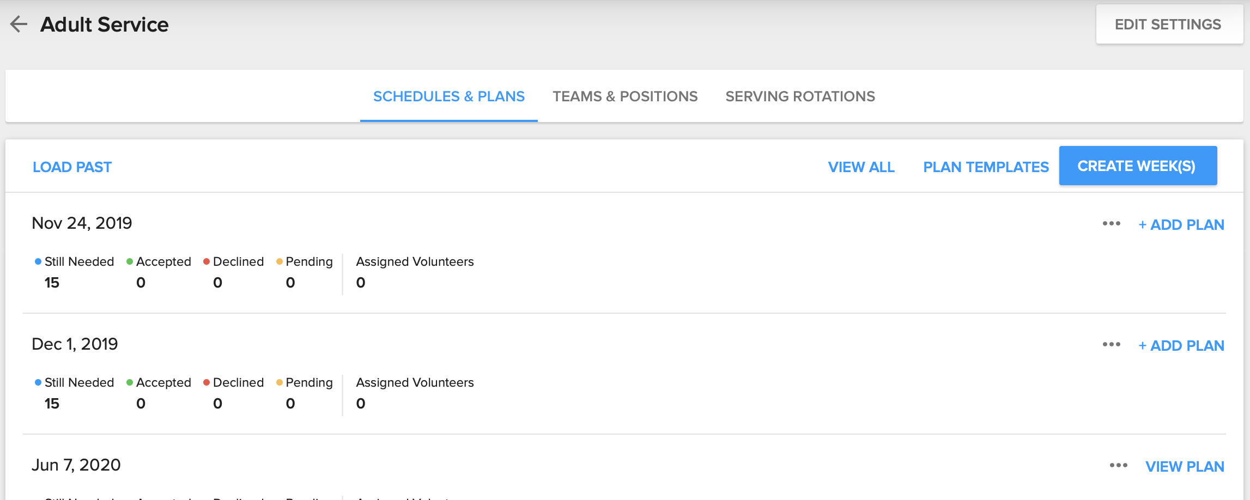This screenshot has height=500, width=1250.
Task: Select the Schedules & Plans tab
Action: [448, 96]
